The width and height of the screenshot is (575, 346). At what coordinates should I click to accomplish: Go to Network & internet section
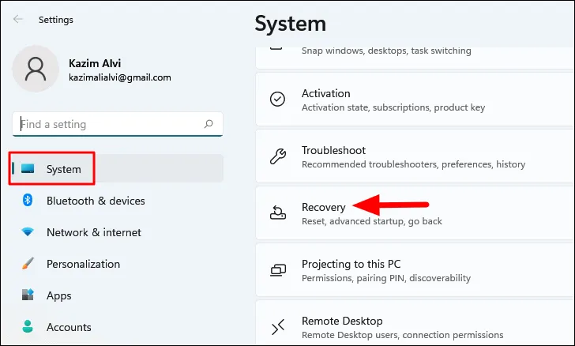[x=94, y=232]
